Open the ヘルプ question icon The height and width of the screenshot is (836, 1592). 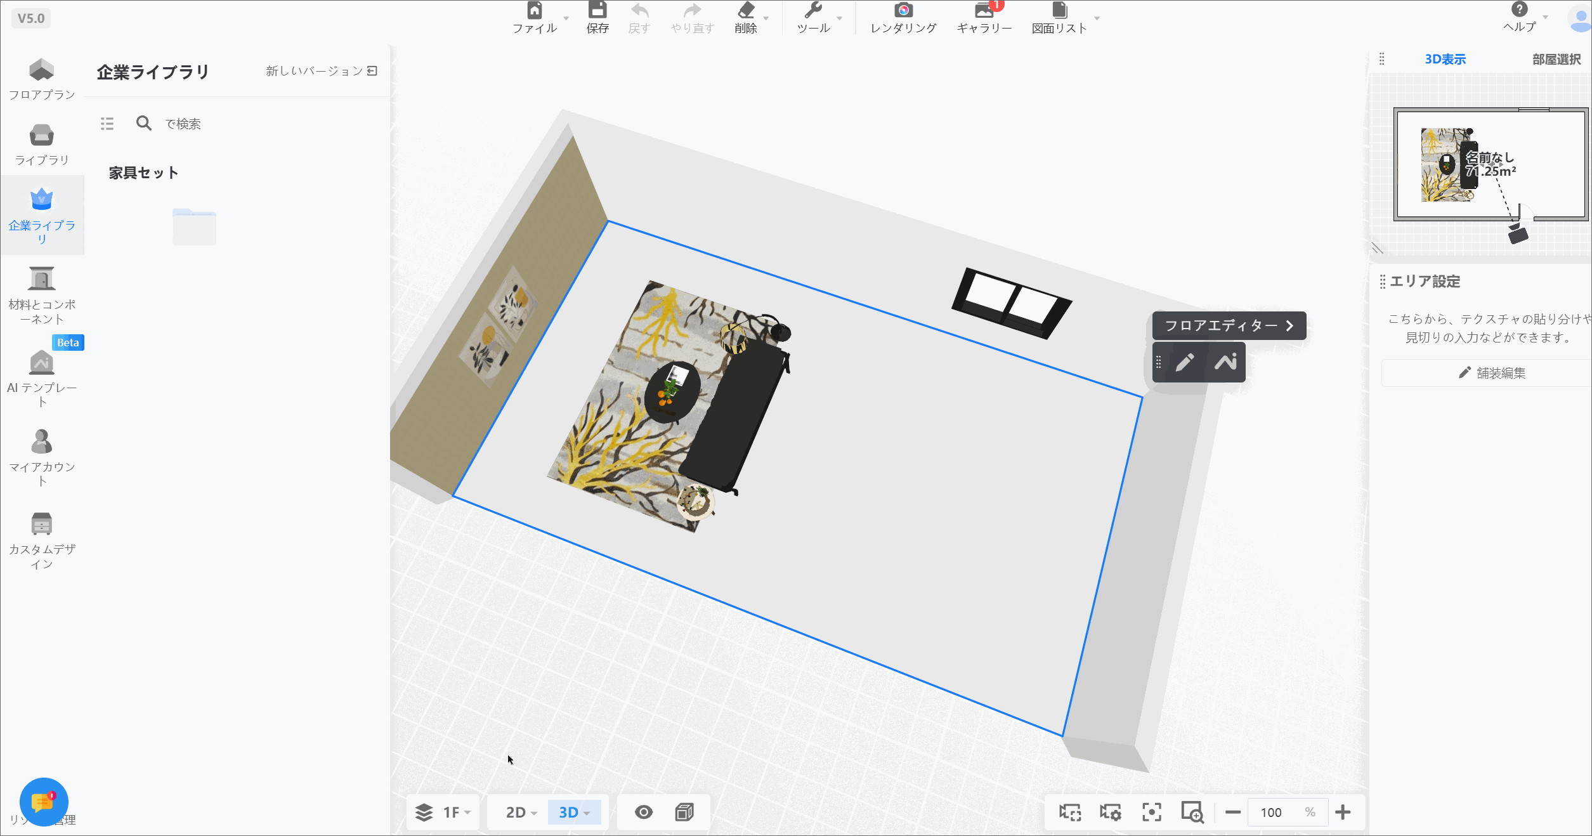click(x=1519, y=10)
